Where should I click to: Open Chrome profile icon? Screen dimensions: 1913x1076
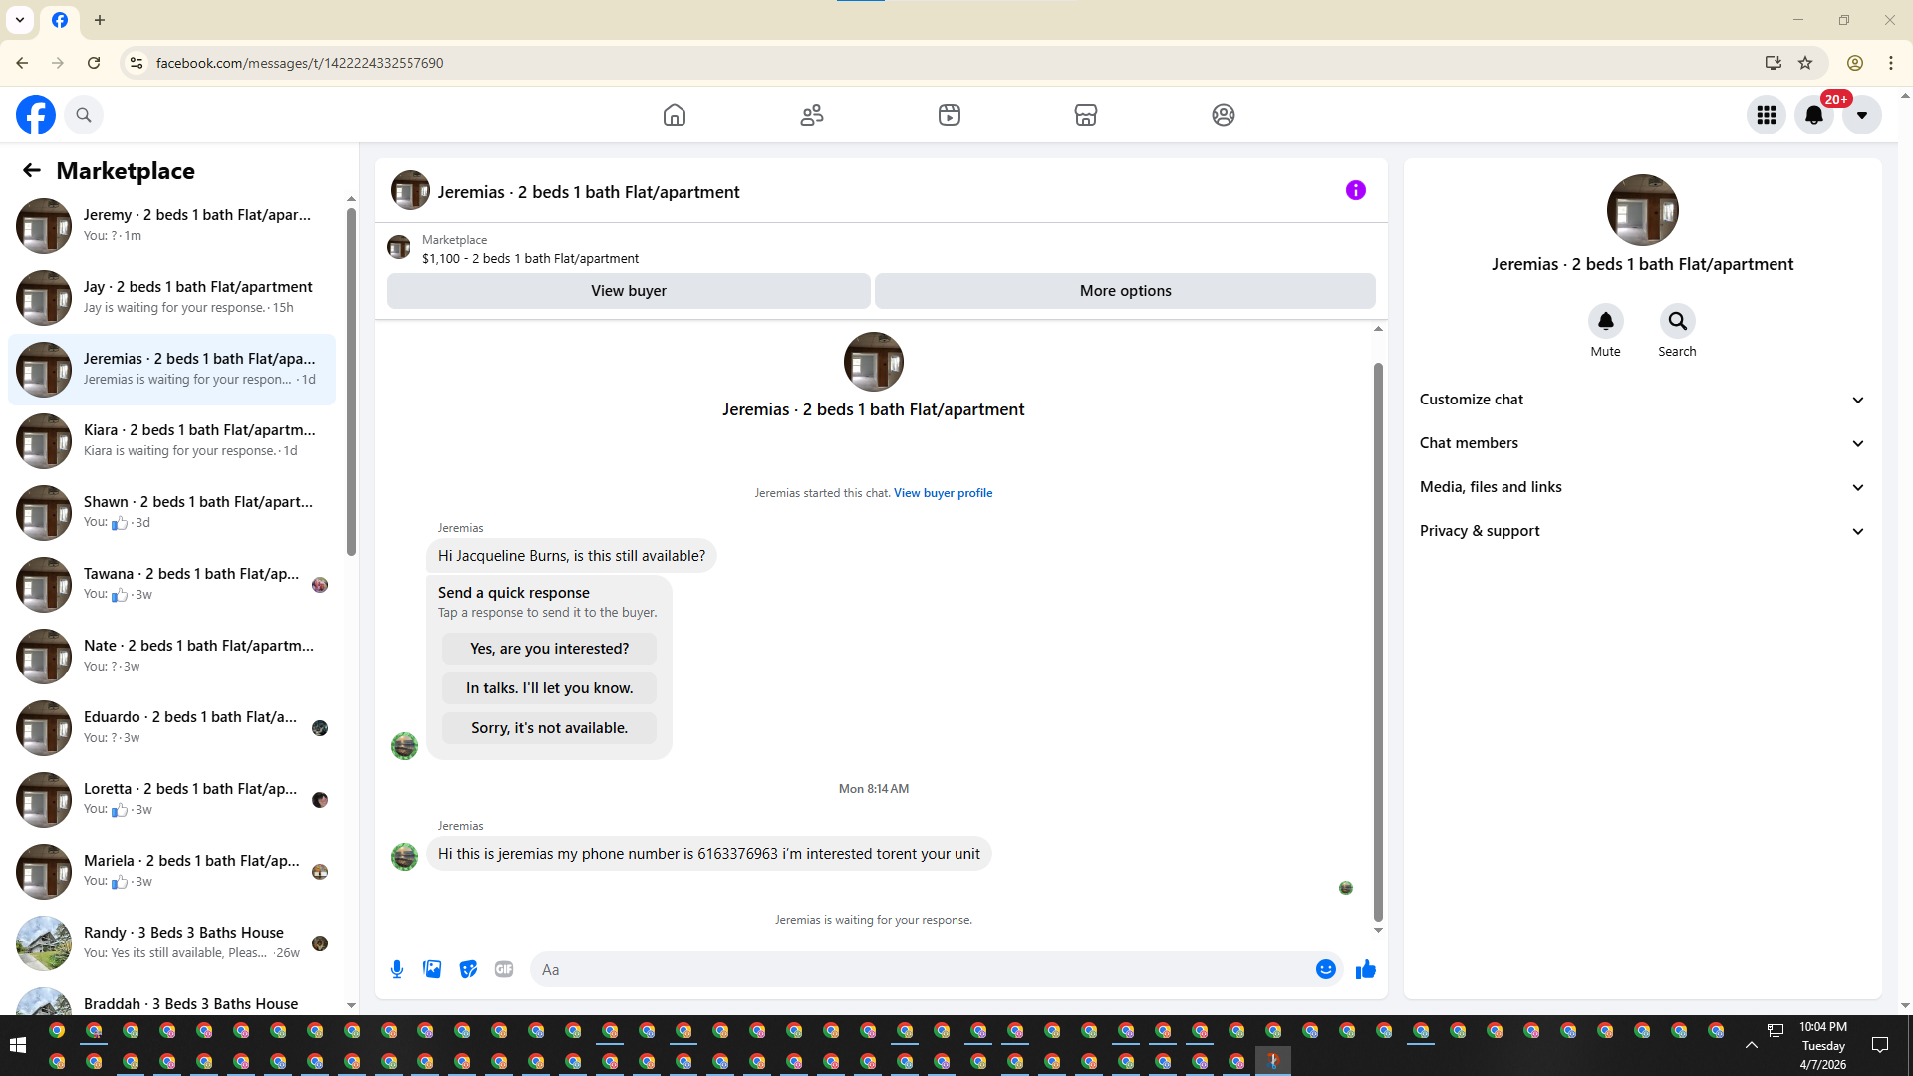[1855, 63]
